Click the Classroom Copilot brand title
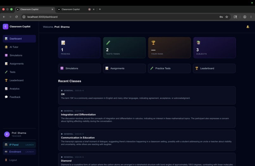 pyautogui.click(x=20, y=27)
